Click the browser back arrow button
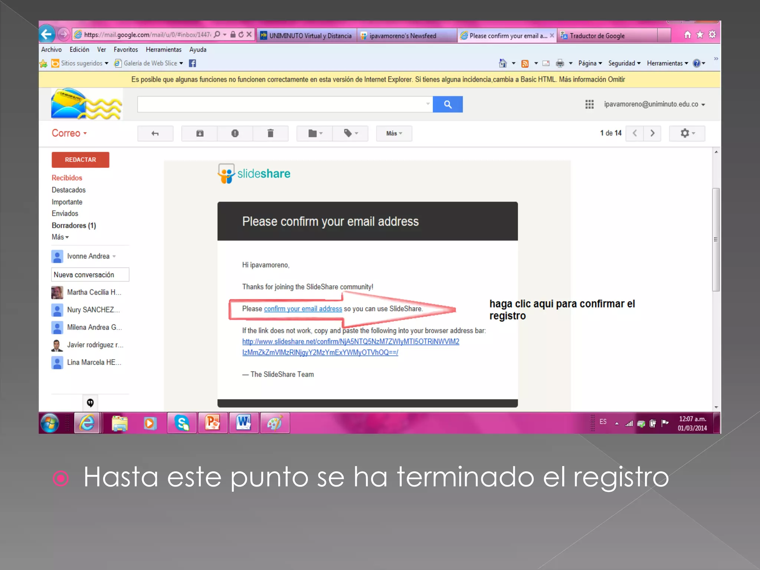The height and width of the screenshot is (570, 760). coord(47,35)
